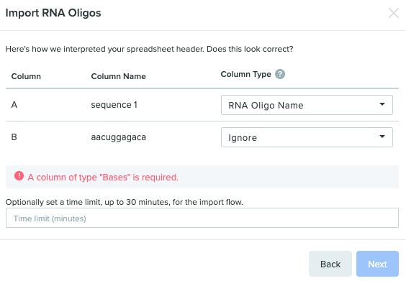Click the column letter 'B' cell

coord(14,137)
